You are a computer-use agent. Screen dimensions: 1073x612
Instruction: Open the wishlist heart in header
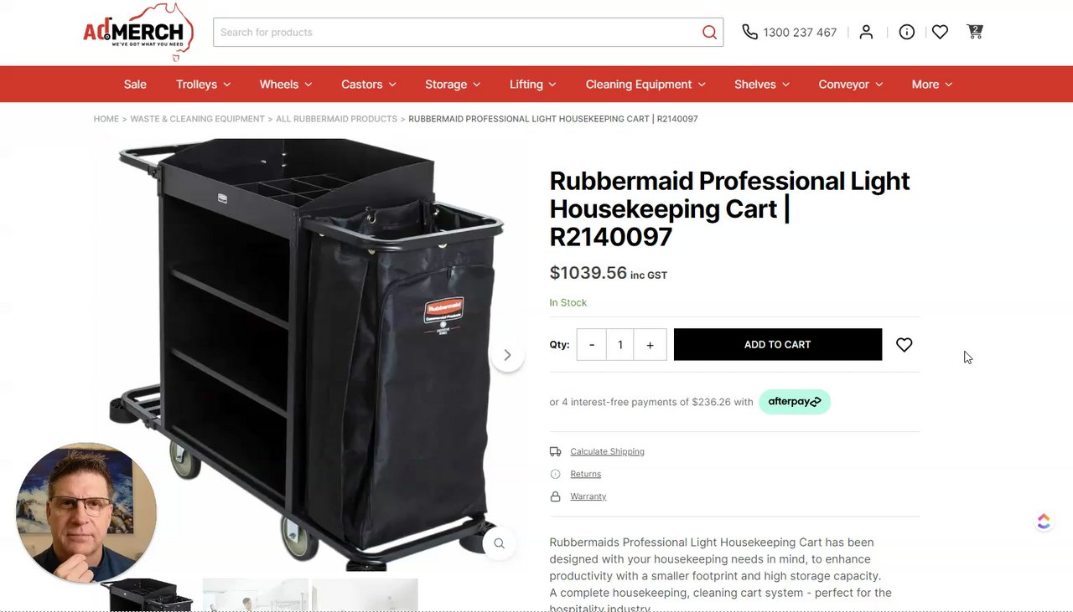click(x=940, y=32)
